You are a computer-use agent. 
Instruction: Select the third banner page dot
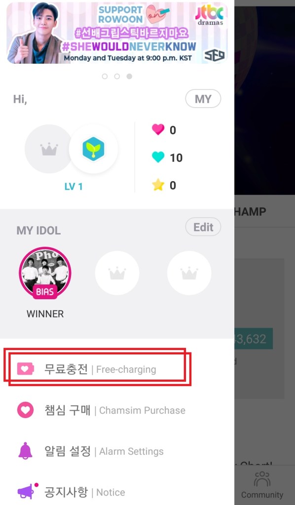click(x=129, y=77)
